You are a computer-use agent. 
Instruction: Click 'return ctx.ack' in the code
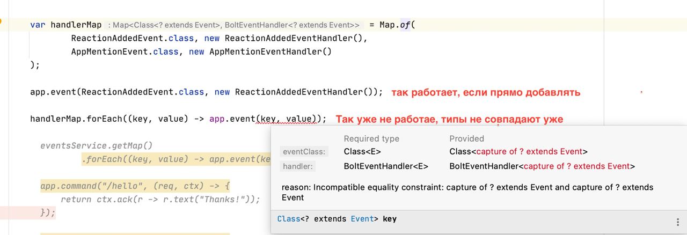coord(94,199)
